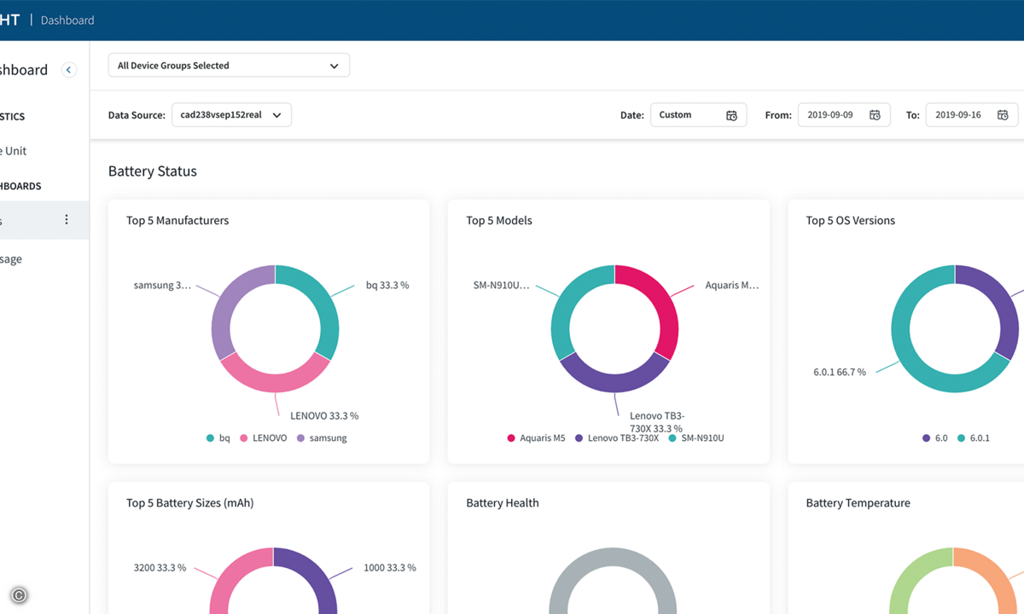Open calendar icon in the From field
The width and height of the screenshot is (1024, 614).
(875, 115)
